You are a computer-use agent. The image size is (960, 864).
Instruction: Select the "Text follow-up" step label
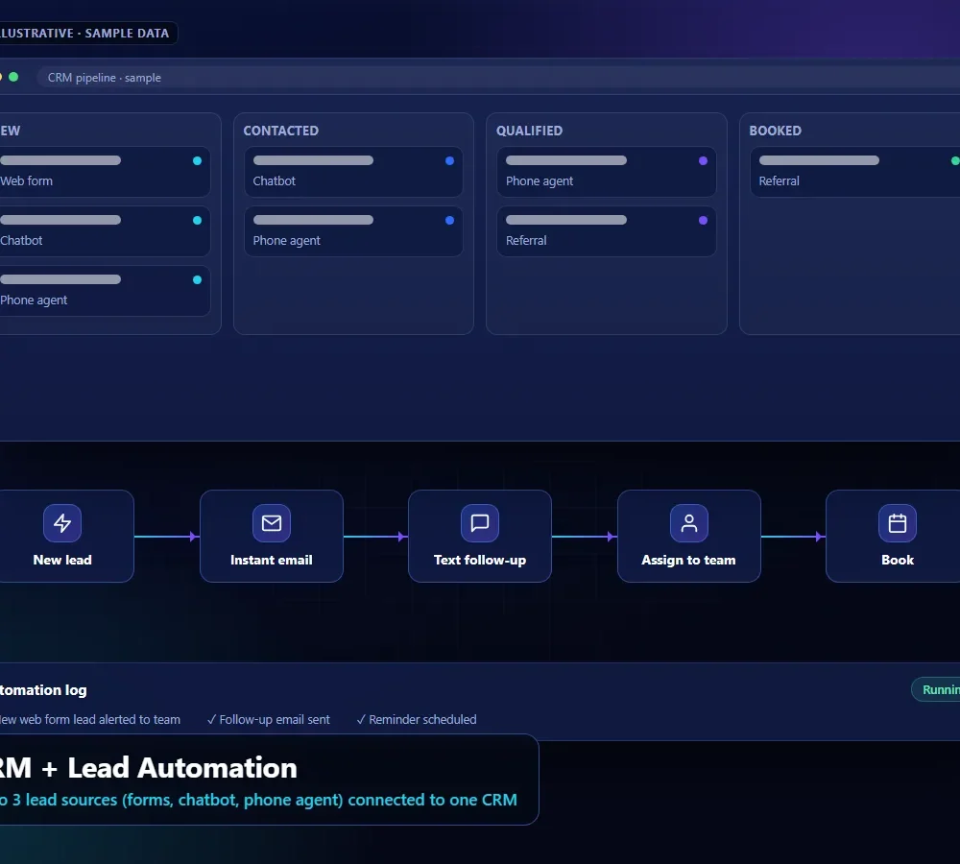[480, 560]
